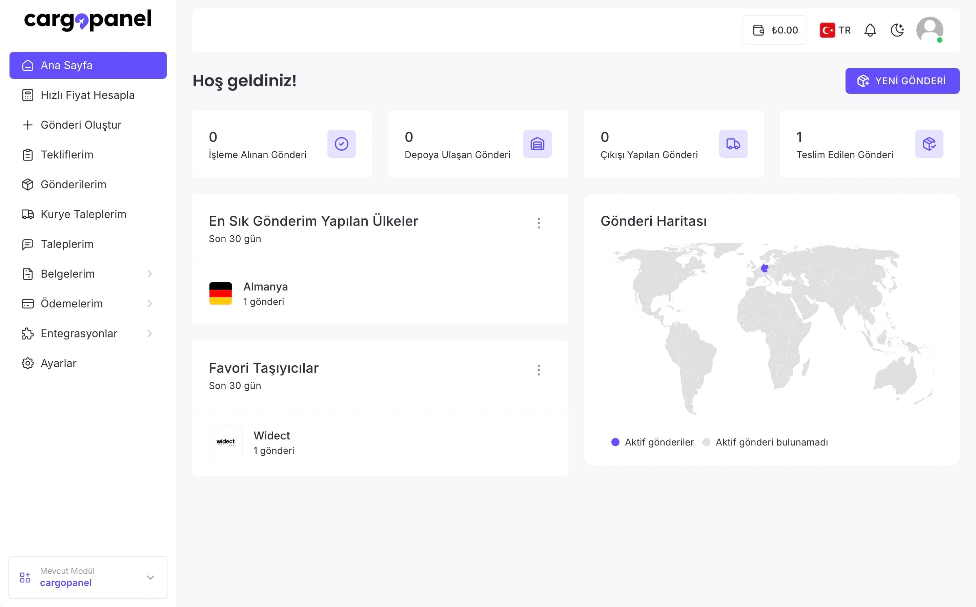Expand the Ödemelerim section
Screen dimensions: 976x607
point(72,303)
